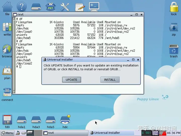Click the 06:36 PM clock
181x136 pixels.
point(173,133)
